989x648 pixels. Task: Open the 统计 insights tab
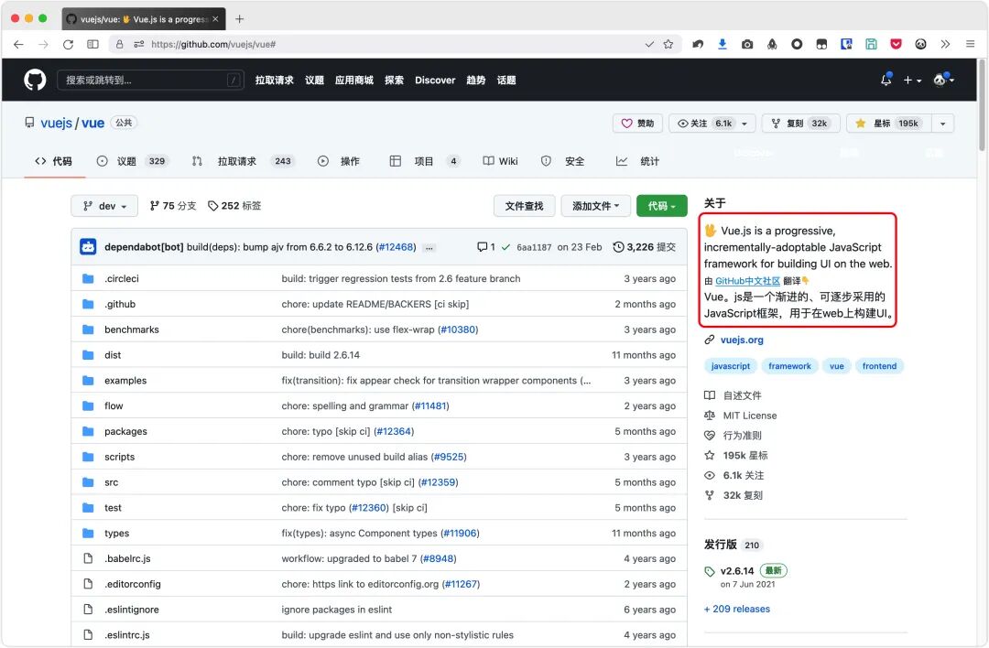tap(637, 161)
